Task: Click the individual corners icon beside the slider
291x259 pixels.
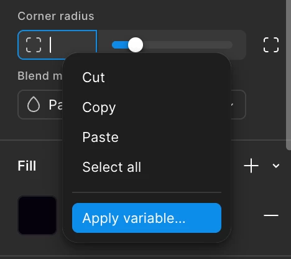Action: pyautogui.click(x=271, y=45)
